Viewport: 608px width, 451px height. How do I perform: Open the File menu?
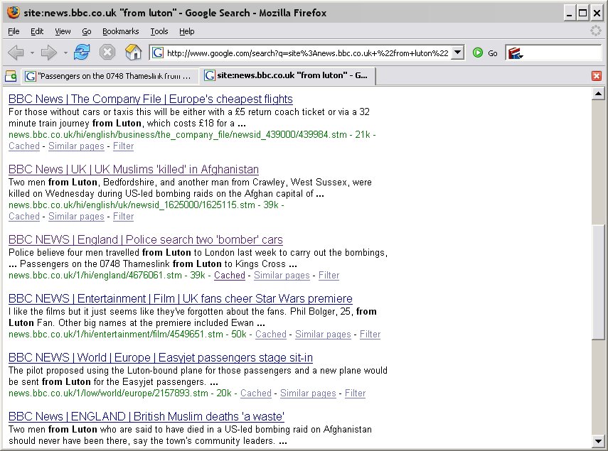14,31
